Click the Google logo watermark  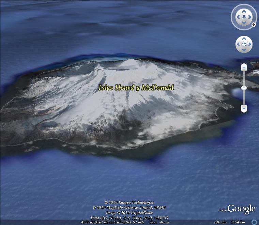pos(241,209)
